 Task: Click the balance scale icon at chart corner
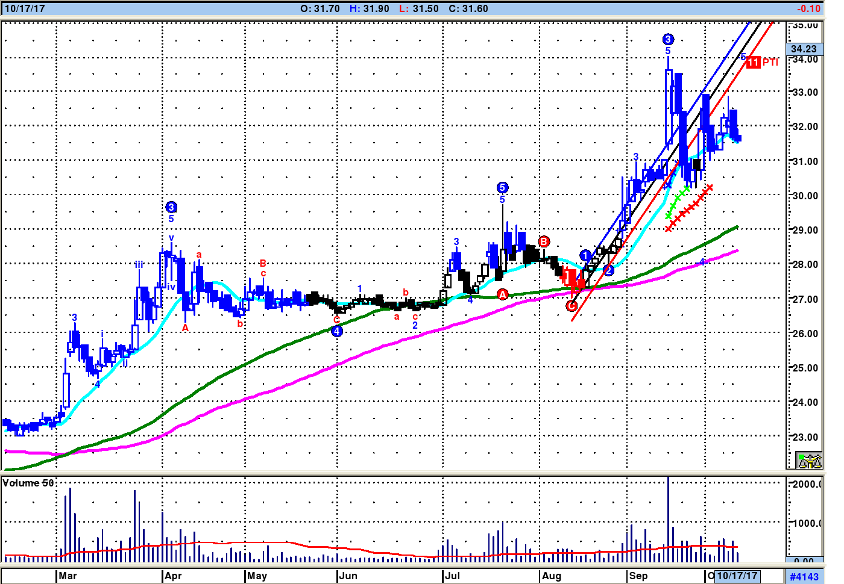809,461
